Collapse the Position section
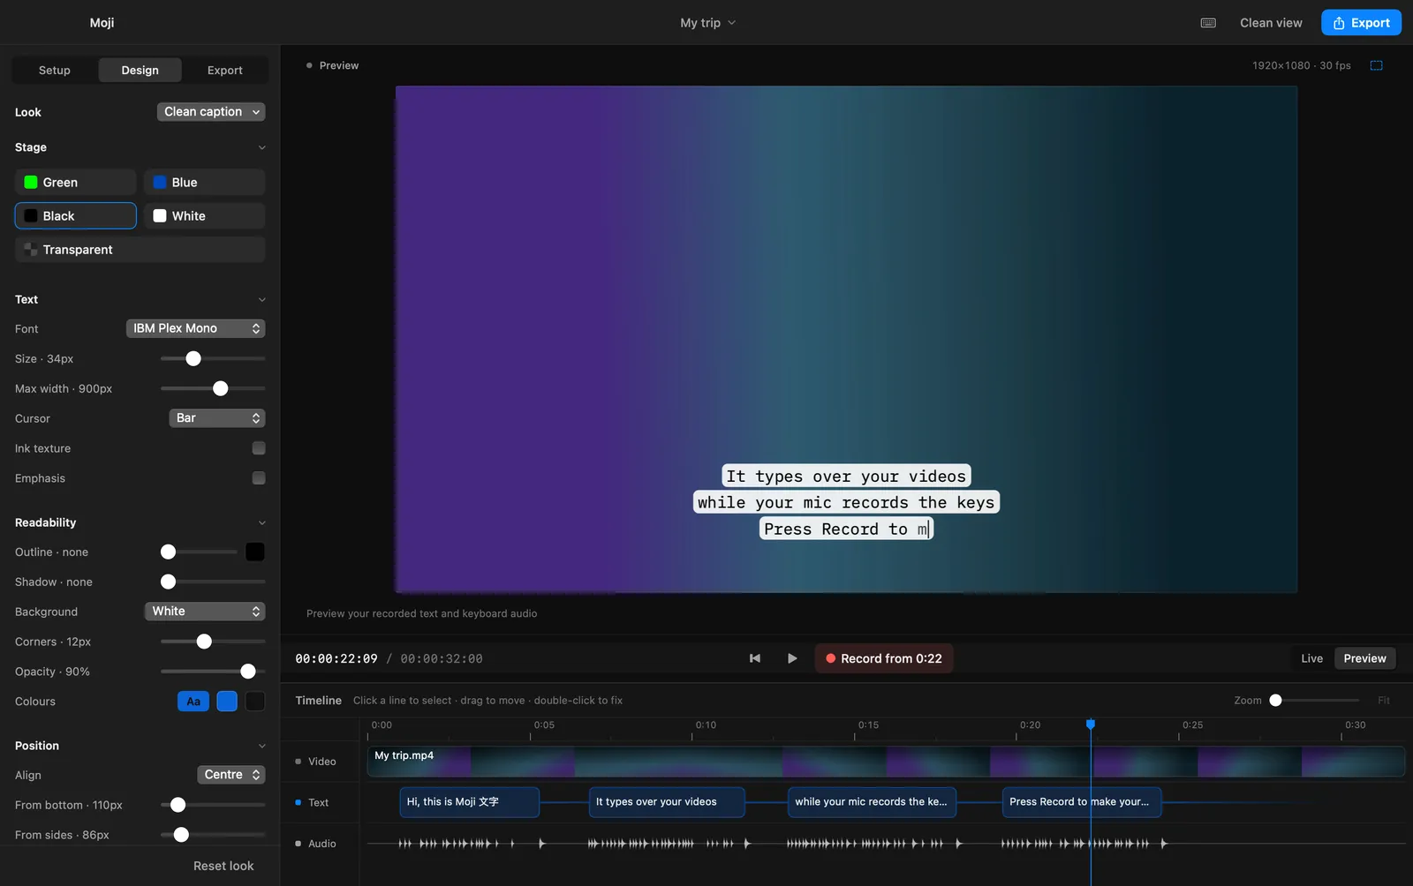The width and height of the screenshot is (1413, 886). pos(261,746)
